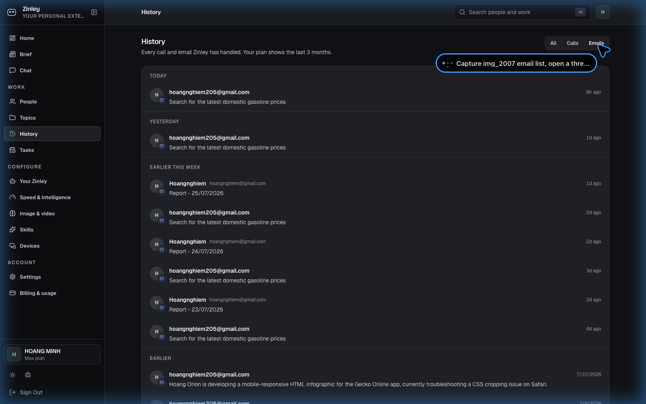Open Image & video configuration
This screenshot has width=646, height=404.
pyautogui.click(x=52, y=213)
